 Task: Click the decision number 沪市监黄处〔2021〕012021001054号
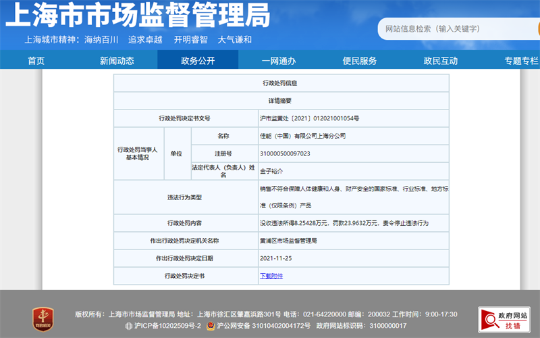(309, 118)
